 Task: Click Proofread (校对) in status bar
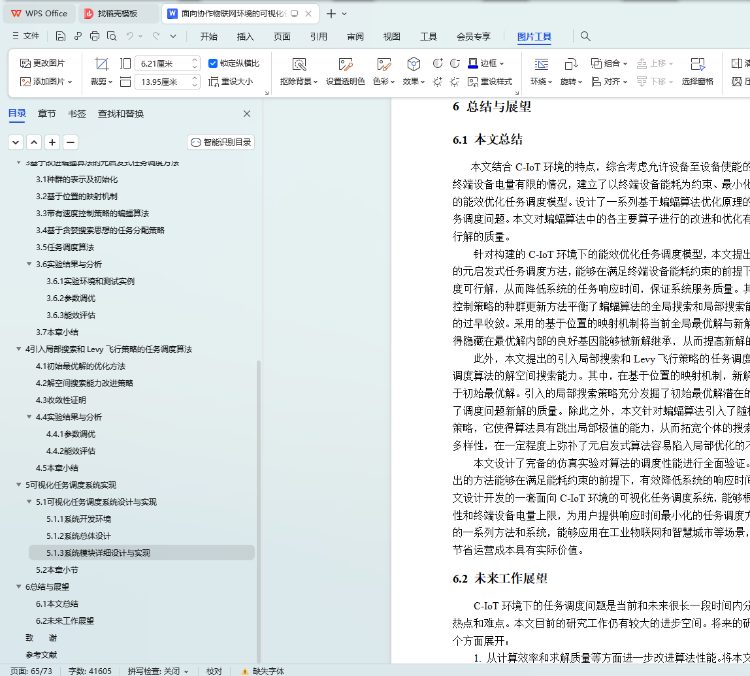tap(214, 671)
